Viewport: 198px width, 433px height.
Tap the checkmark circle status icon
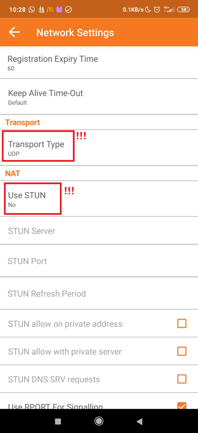coord(68,10)
